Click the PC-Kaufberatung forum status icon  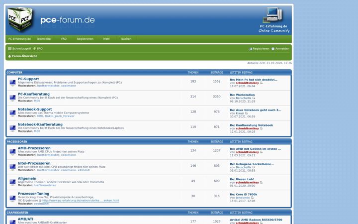[12, 98]
